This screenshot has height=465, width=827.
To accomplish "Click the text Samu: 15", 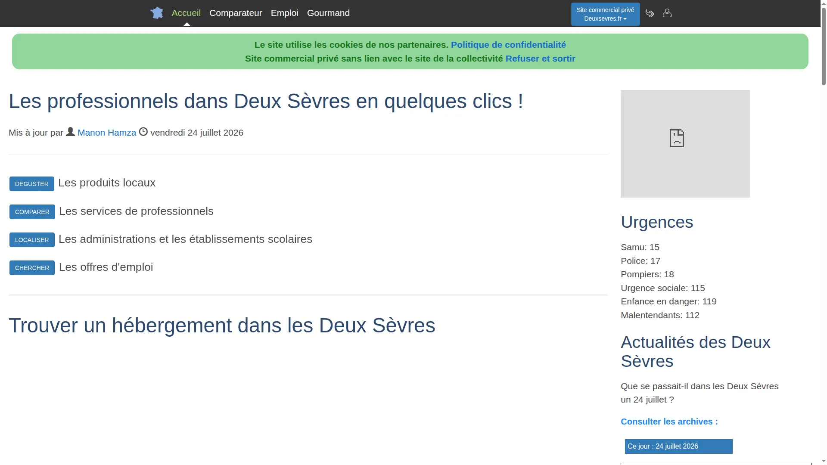I will (640, 247).
